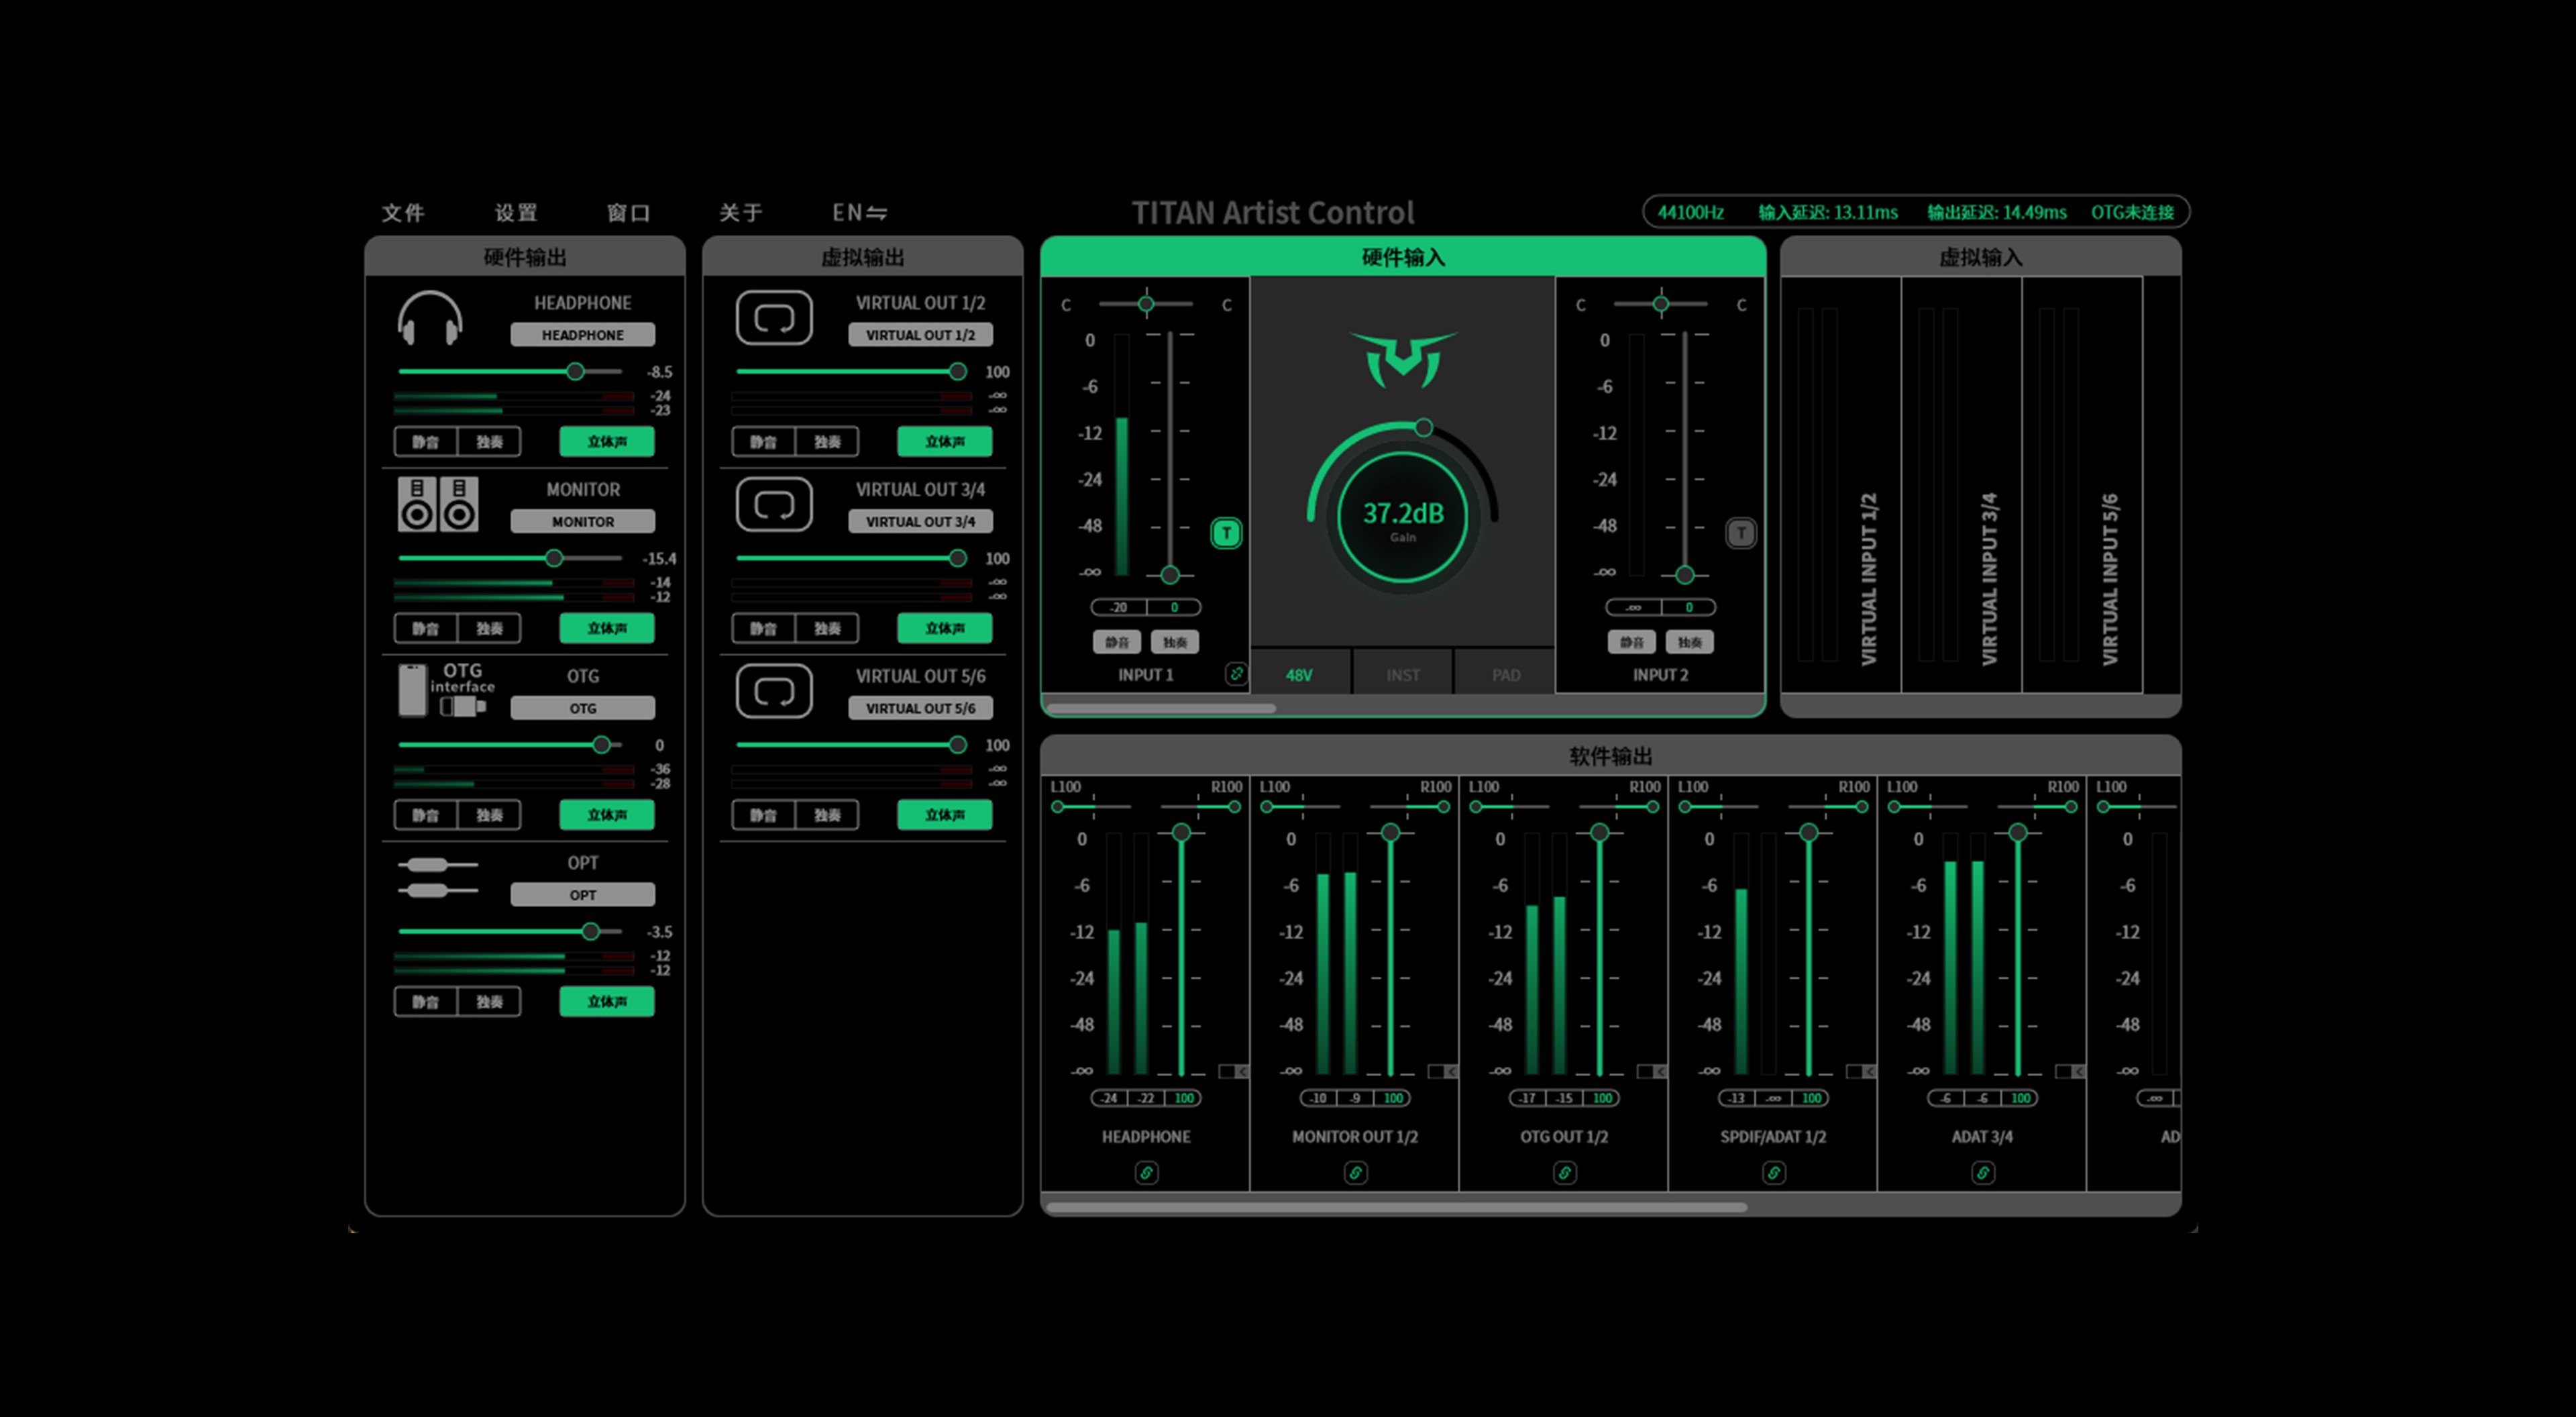Image resolution: width=2576 pixels, height=1417 pixels.
Task: Click the HEADPHONE name field
Action: click(x=583, y=335)
